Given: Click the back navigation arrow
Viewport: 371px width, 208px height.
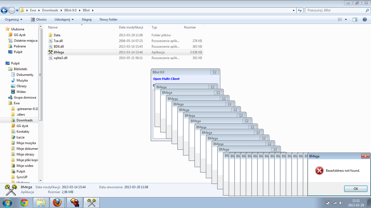Looking at the screenshot, I should (4, 10).
